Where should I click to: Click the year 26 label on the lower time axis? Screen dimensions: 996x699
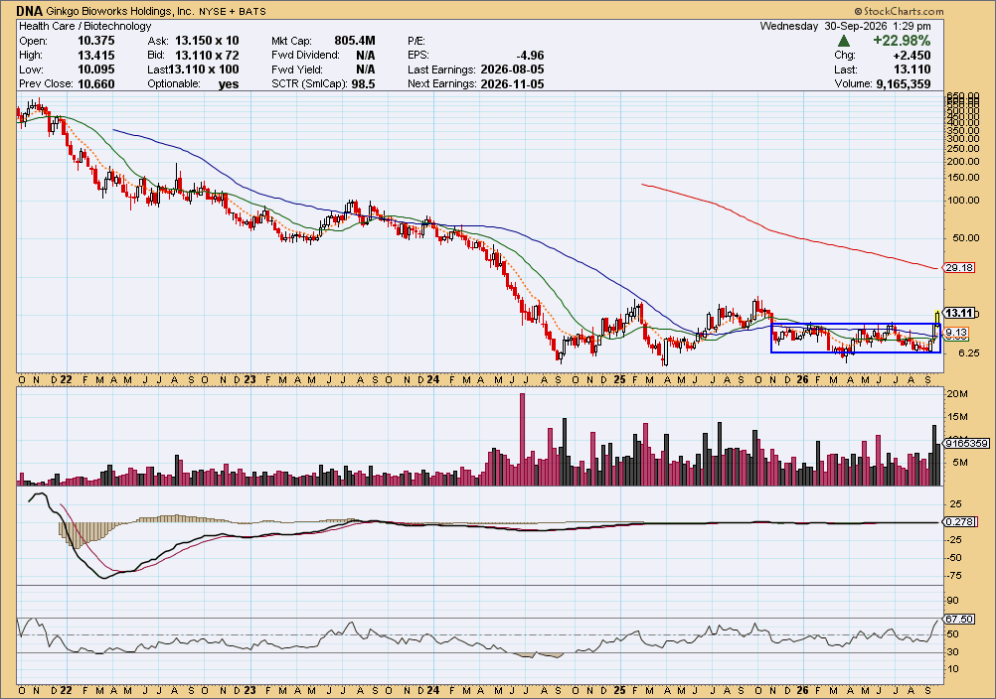802,689
